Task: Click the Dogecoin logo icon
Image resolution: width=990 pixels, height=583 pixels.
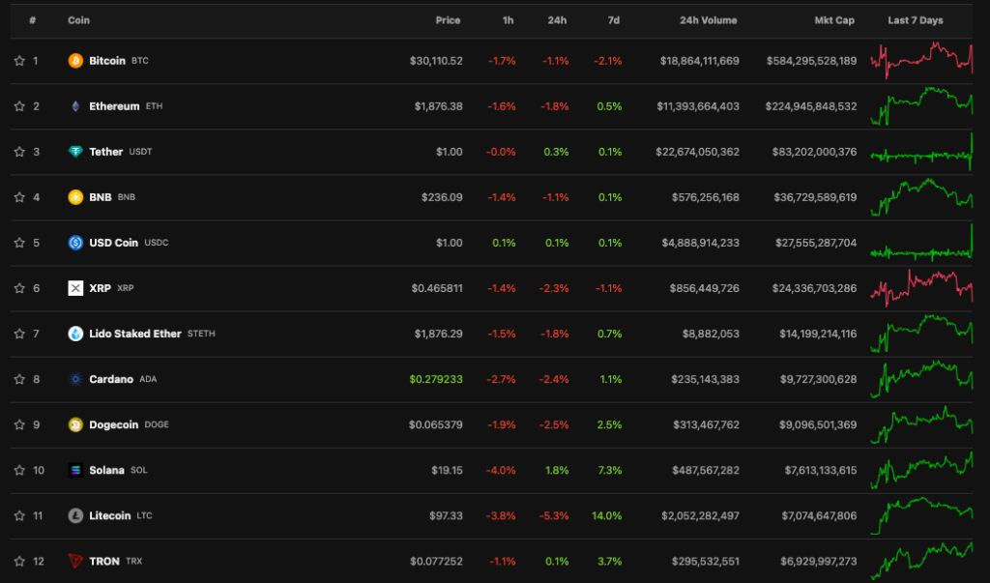Action: click(75, 424)
